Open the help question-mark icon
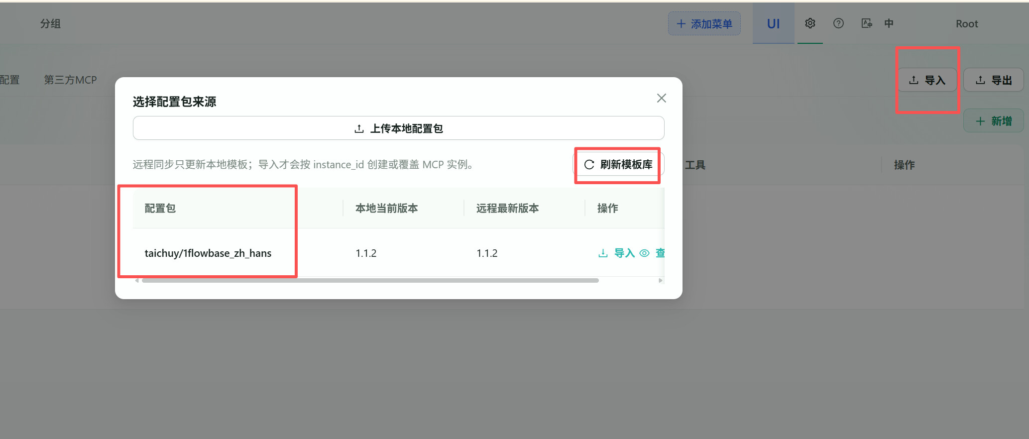This screenshot has height=439, width=1029. (x=838, y=23)
